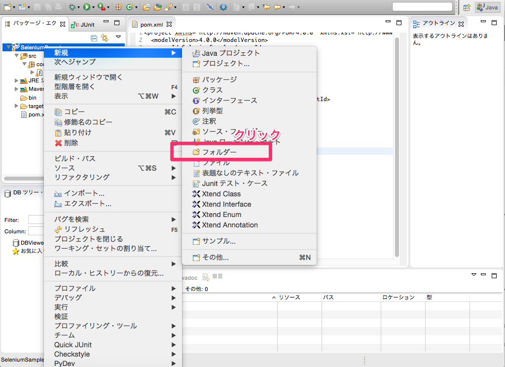The height and width of the screenshot is (367, 505).
Task: Select パッケージ in the New submenu
Action: pos(249,79)
